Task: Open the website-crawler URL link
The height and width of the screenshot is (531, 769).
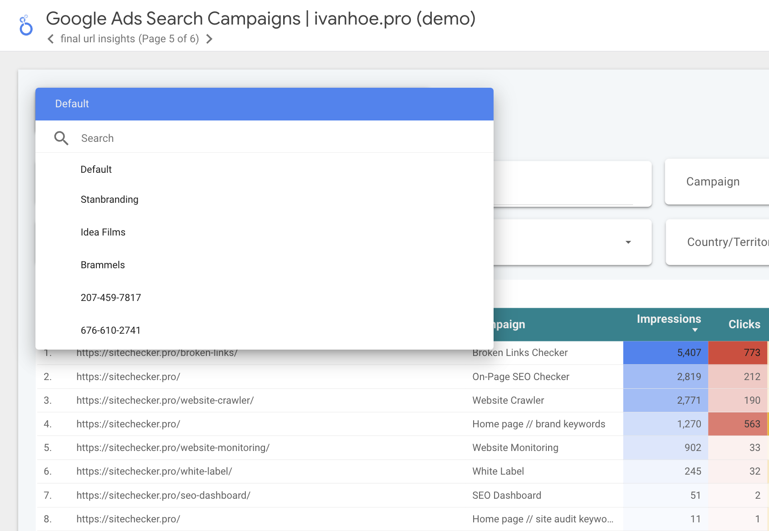Action: click(165, 401)
